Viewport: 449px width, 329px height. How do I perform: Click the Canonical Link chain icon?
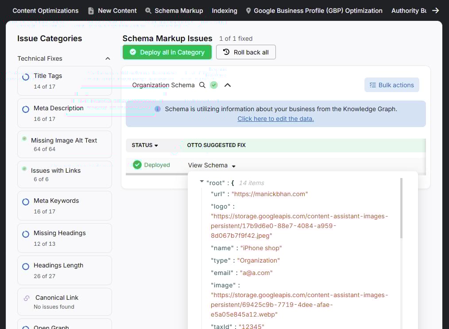coord(26,298)
